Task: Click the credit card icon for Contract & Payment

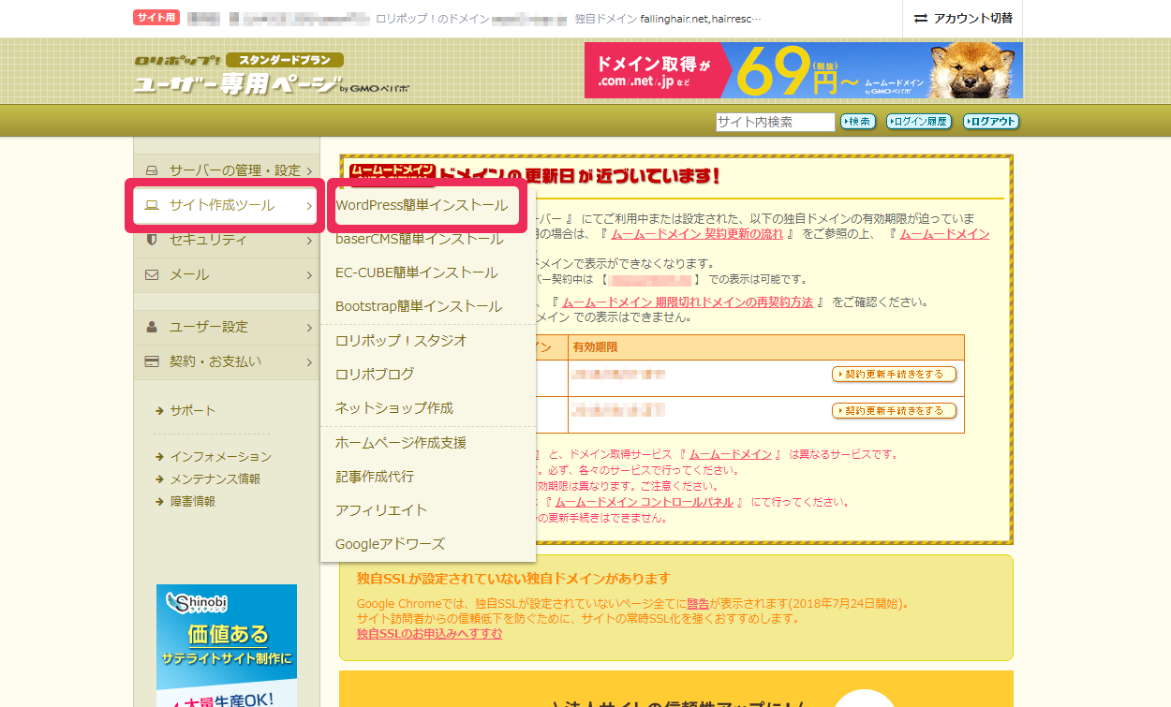Action: pos(152,361)
